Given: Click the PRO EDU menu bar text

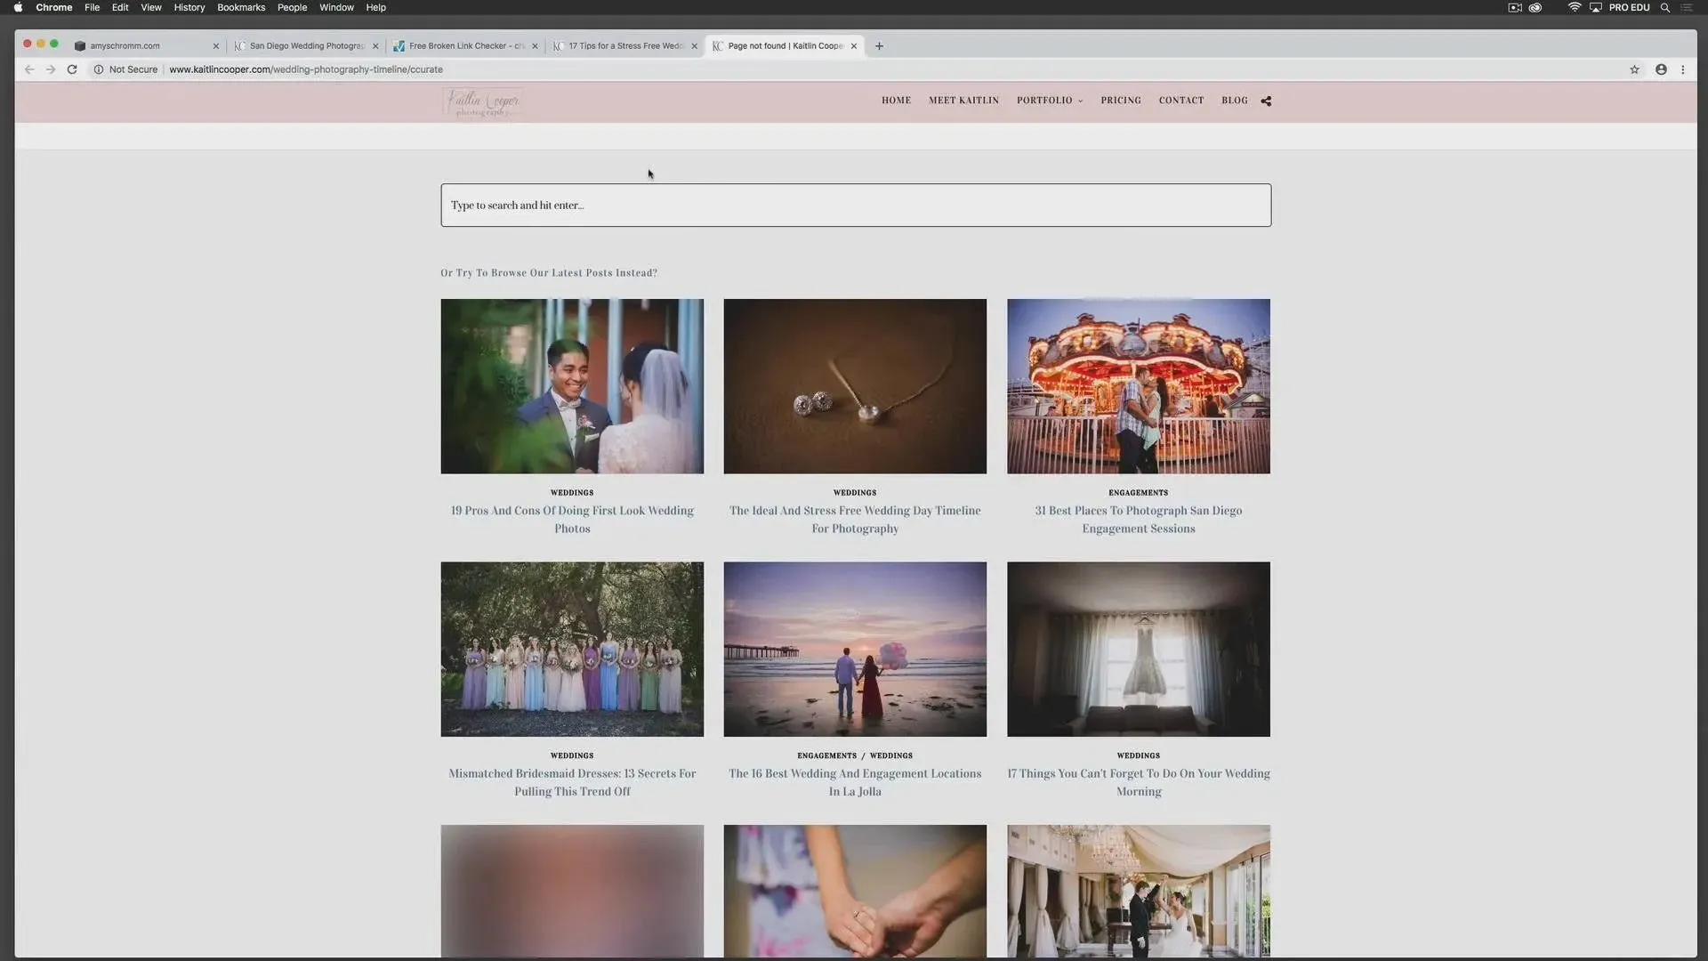Looking at the screenshot, I should tap(1629, 7).
